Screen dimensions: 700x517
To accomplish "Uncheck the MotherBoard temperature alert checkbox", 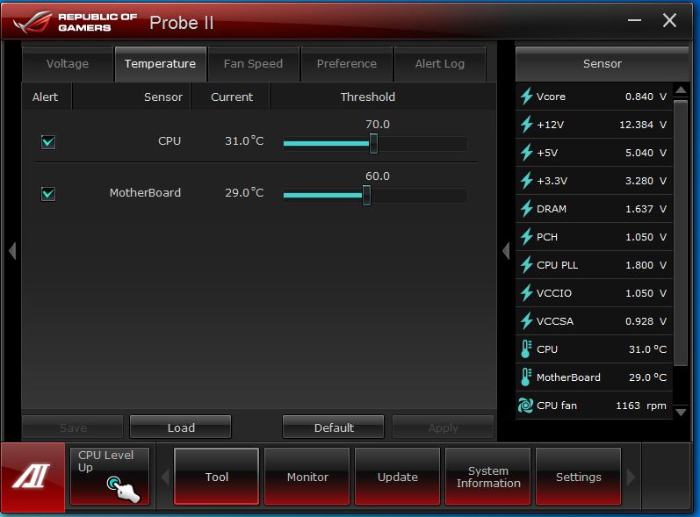I will pyautogui.click(x=48, y=194).
